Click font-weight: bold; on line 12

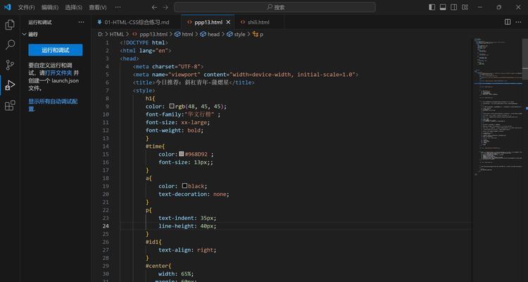click(x=175, y=130)
